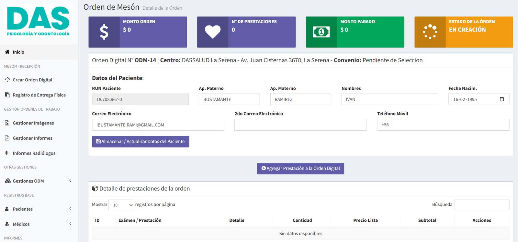
Task: Open Informes Radiólogos menu item
Action: tap(39, 153)
